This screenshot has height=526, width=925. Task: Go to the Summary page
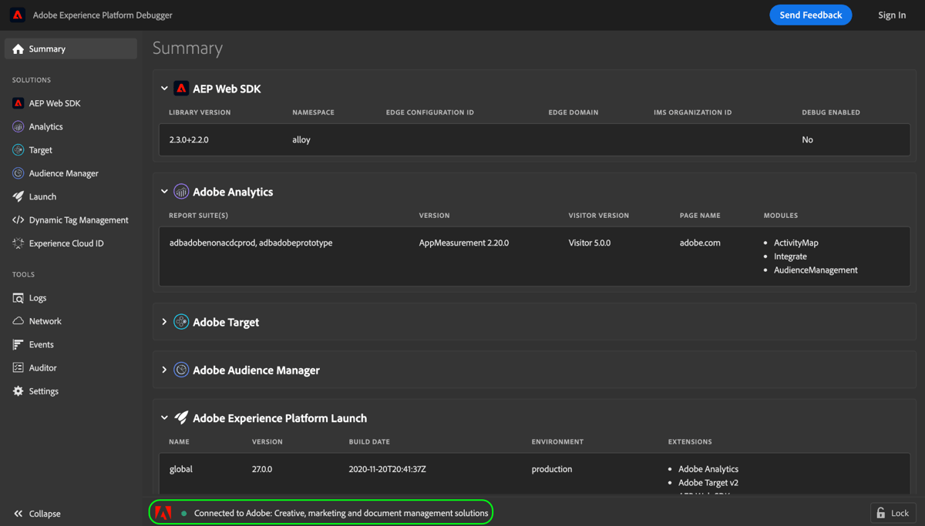[46, 48]
